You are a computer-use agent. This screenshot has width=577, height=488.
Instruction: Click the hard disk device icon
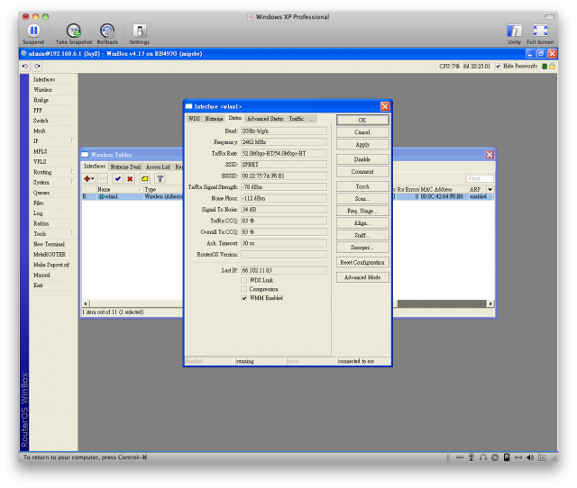tap(507, 457)
